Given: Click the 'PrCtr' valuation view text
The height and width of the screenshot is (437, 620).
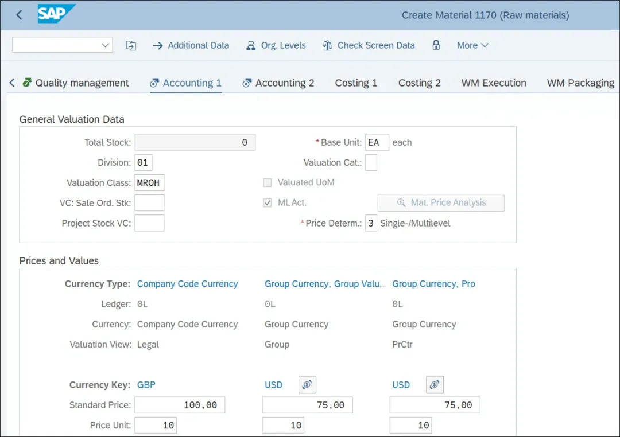Looking at the screenshot, I should click(402, 345).
